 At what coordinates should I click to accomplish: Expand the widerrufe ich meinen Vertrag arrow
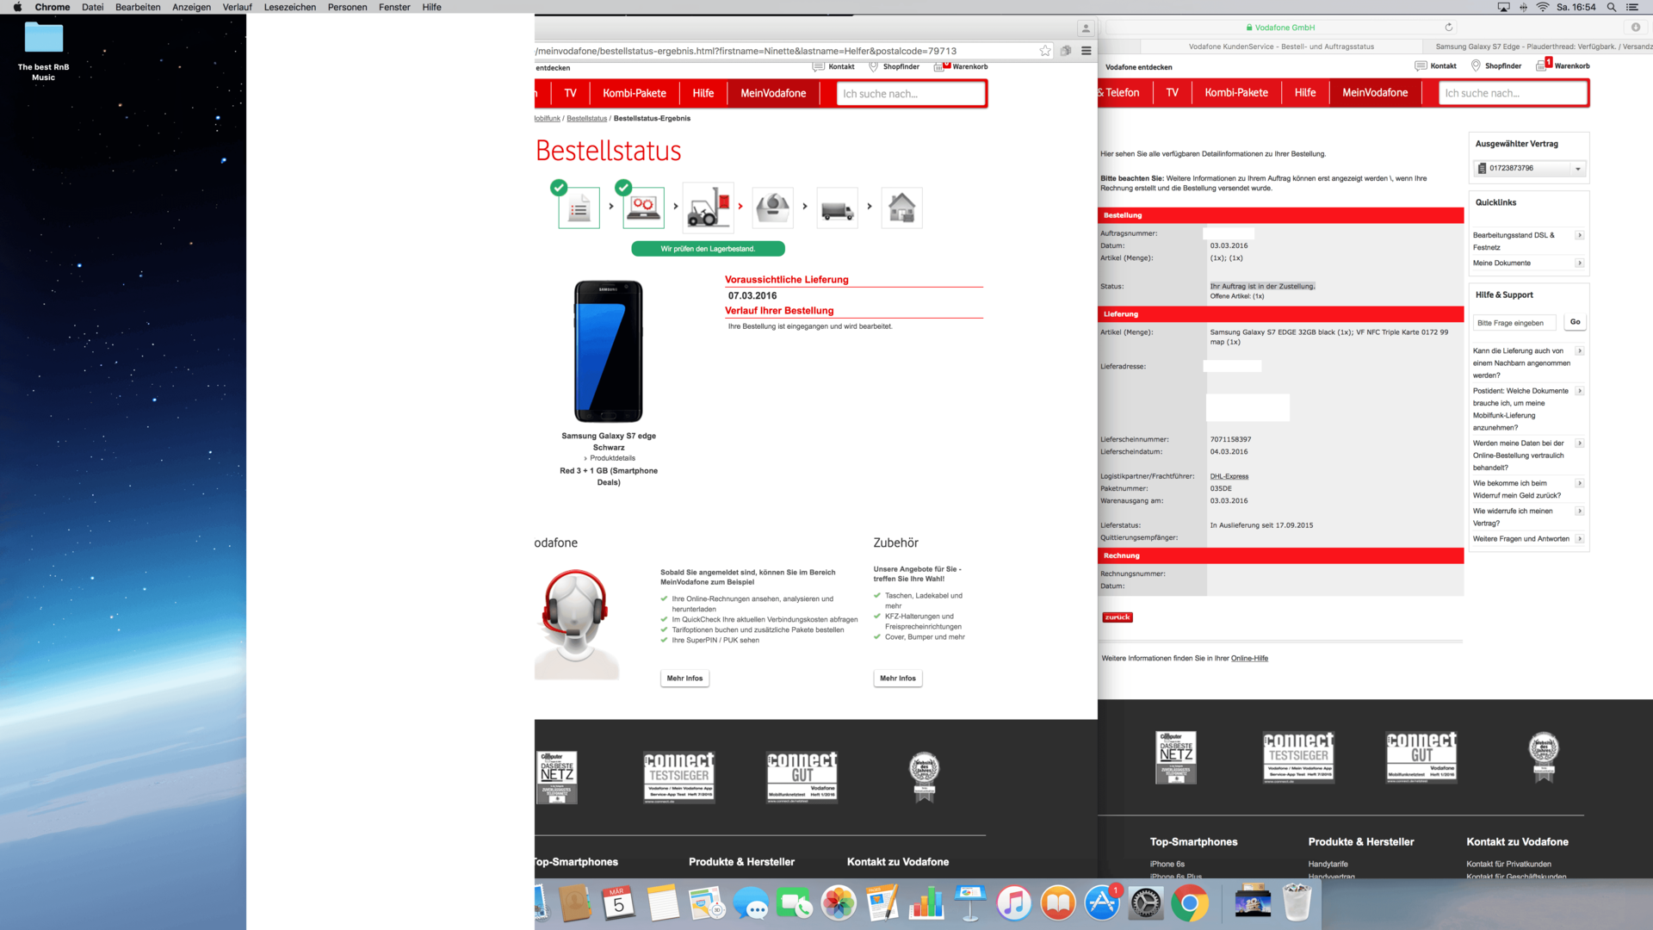pos(1580,512)
